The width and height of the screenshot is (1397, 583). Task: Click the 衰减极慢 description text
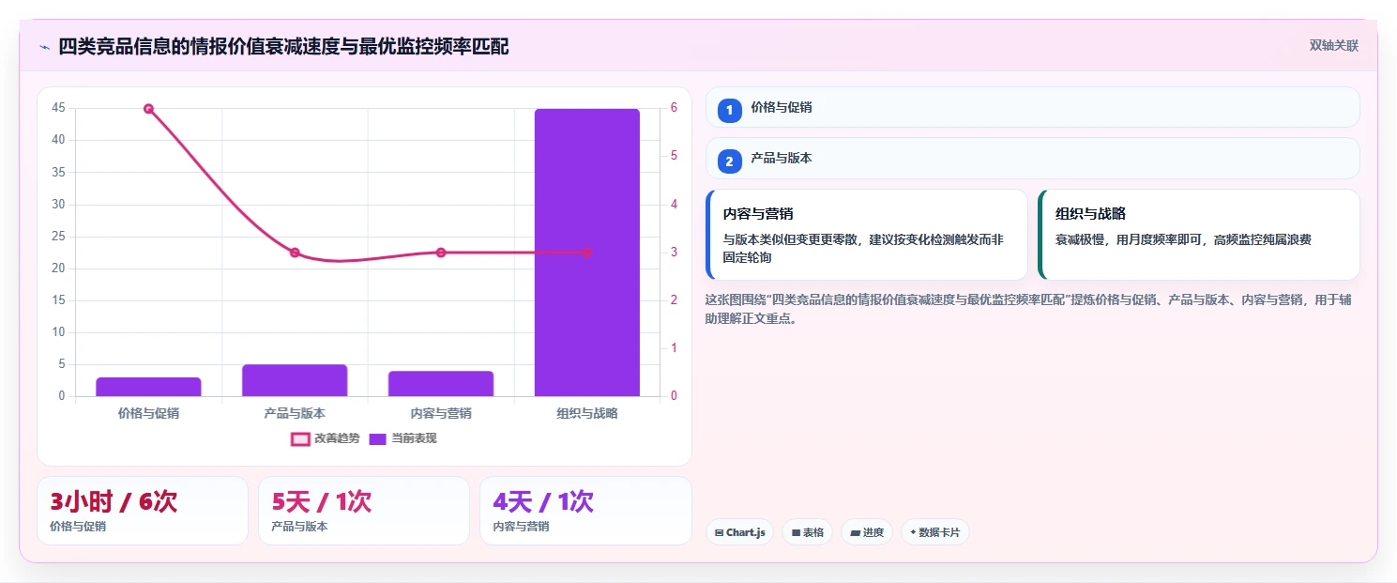[x=1183, y=240]
